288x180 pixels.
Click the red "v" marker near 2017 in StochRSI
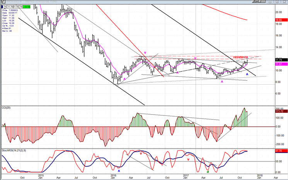tap(188, 159)
